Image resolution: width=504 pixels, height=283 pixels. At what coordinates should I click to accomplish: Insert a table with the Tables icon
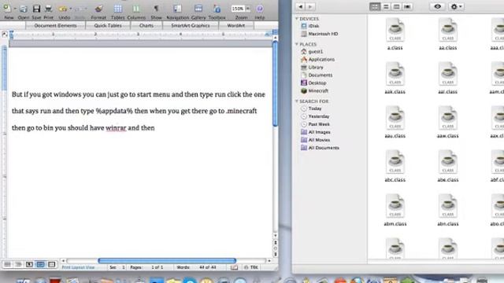click(118, 9)
